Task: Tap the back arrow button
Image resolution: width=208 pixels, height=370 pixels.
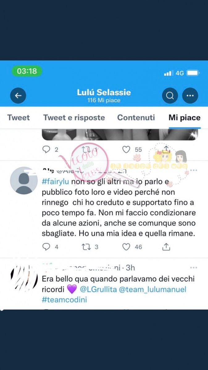Action: pos(18,96)
